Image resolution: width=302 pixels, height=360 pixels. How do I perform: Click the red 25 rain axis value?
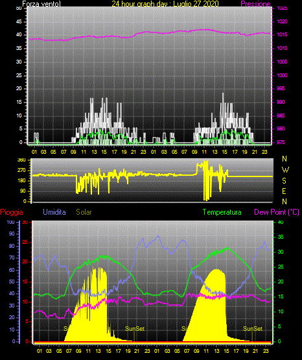pyautogui.click(x=25, y=242)
